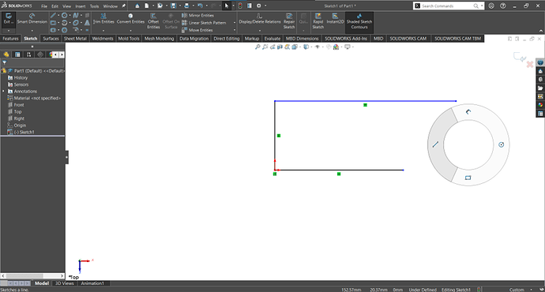This screenshot has width=545, height=292.
Task: Open the Smart Dimension dropdown arrow
Action: (x=32, y=31)
